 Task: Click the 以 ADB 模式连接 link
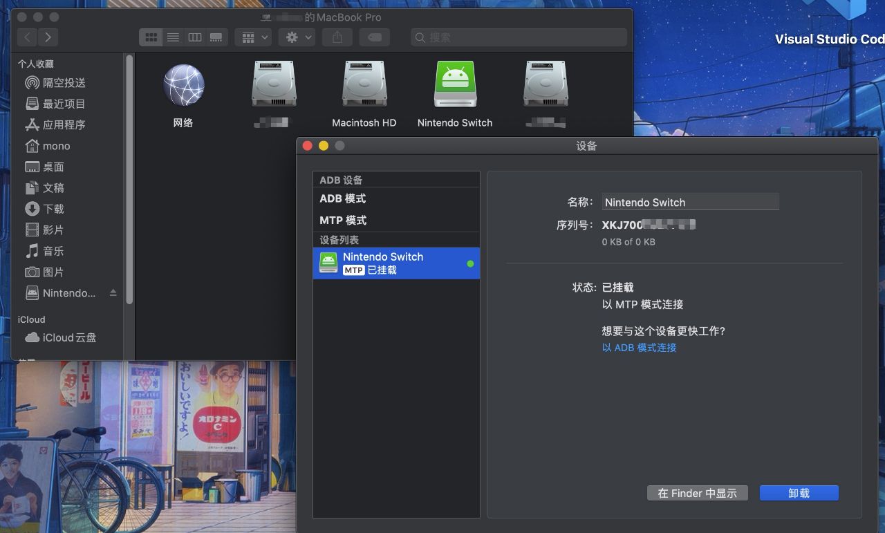[639, 348]
